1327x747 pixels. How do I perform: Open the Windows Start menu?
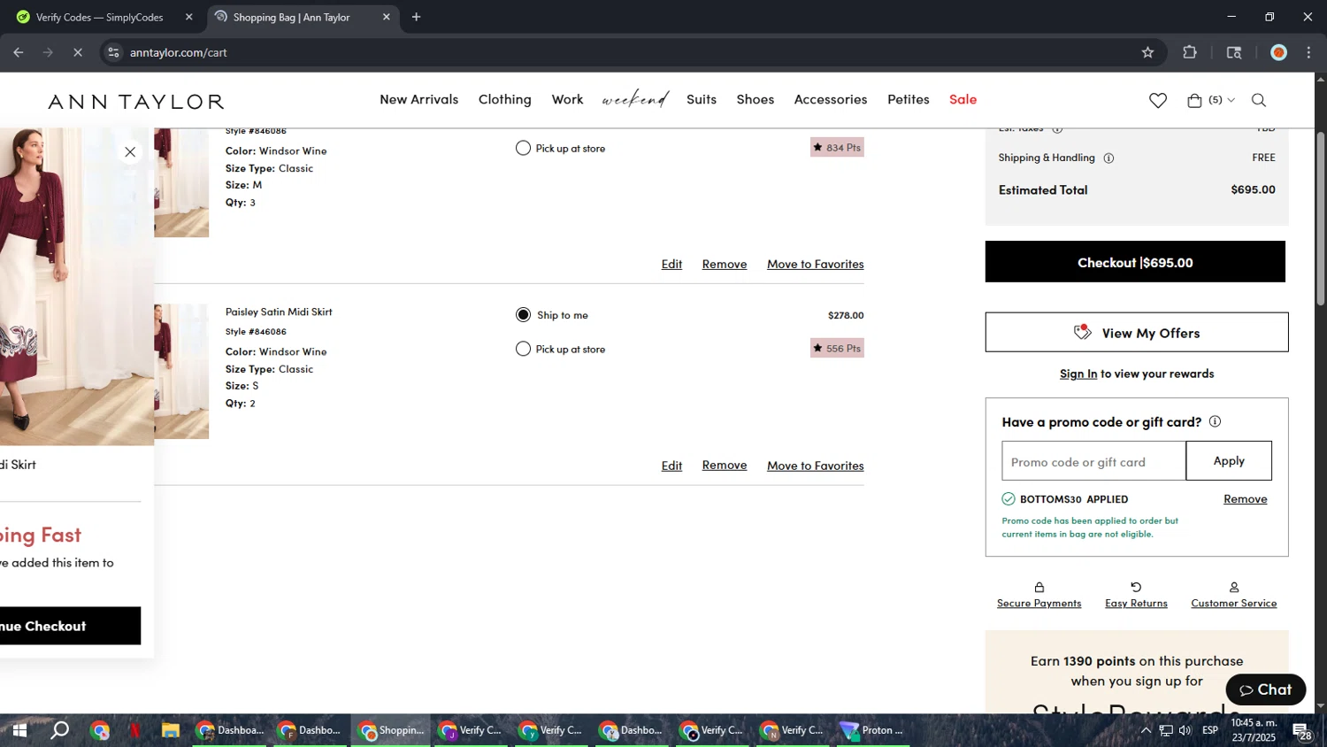point(19,730)
